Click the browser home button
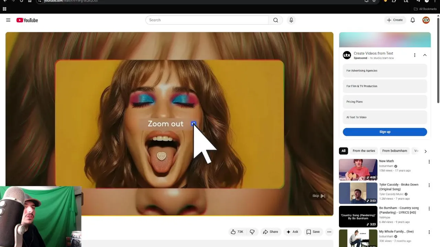 coord(30,1)
